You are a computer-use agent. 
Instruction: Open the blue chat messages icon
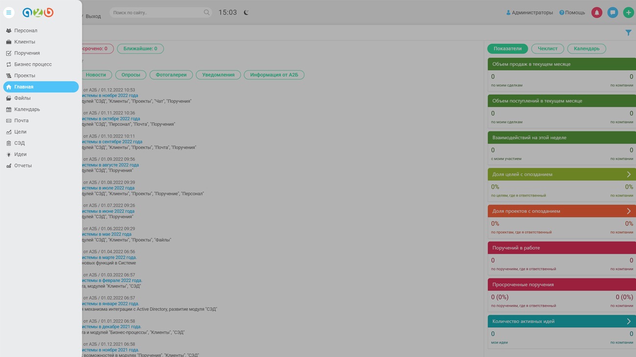click(x=613, y=13)
